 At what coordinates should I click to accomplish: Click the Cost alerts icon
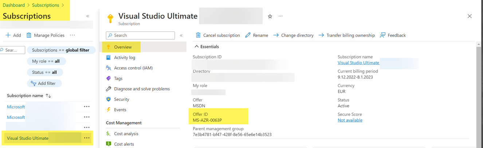(108, 144)
